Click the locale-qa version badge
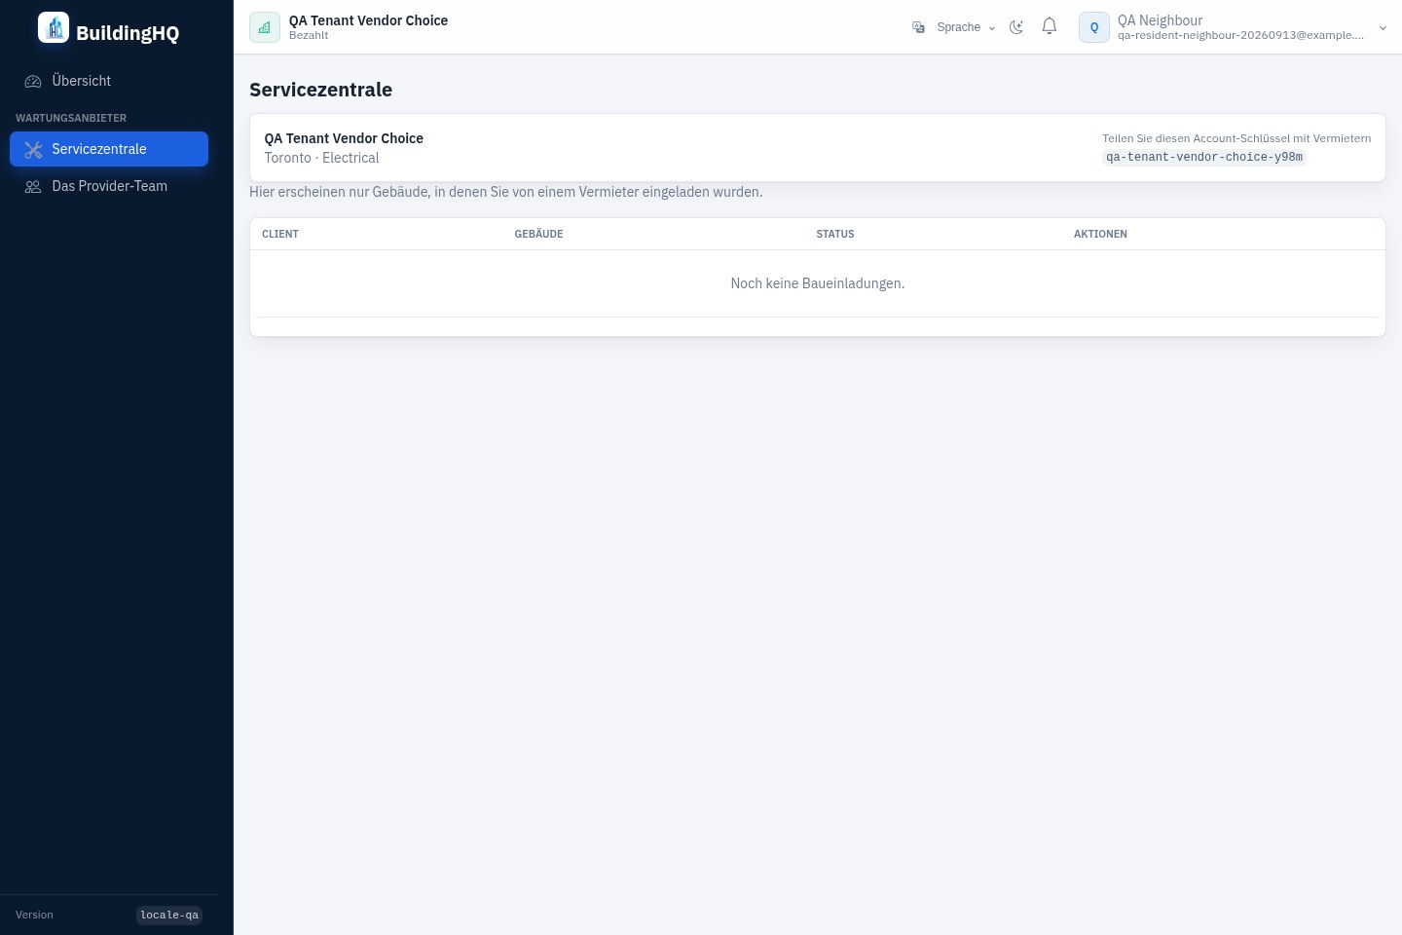Image resolution: width=1402 pixels, height=935 pixels. pyautogui.click(x=169, y=915)
